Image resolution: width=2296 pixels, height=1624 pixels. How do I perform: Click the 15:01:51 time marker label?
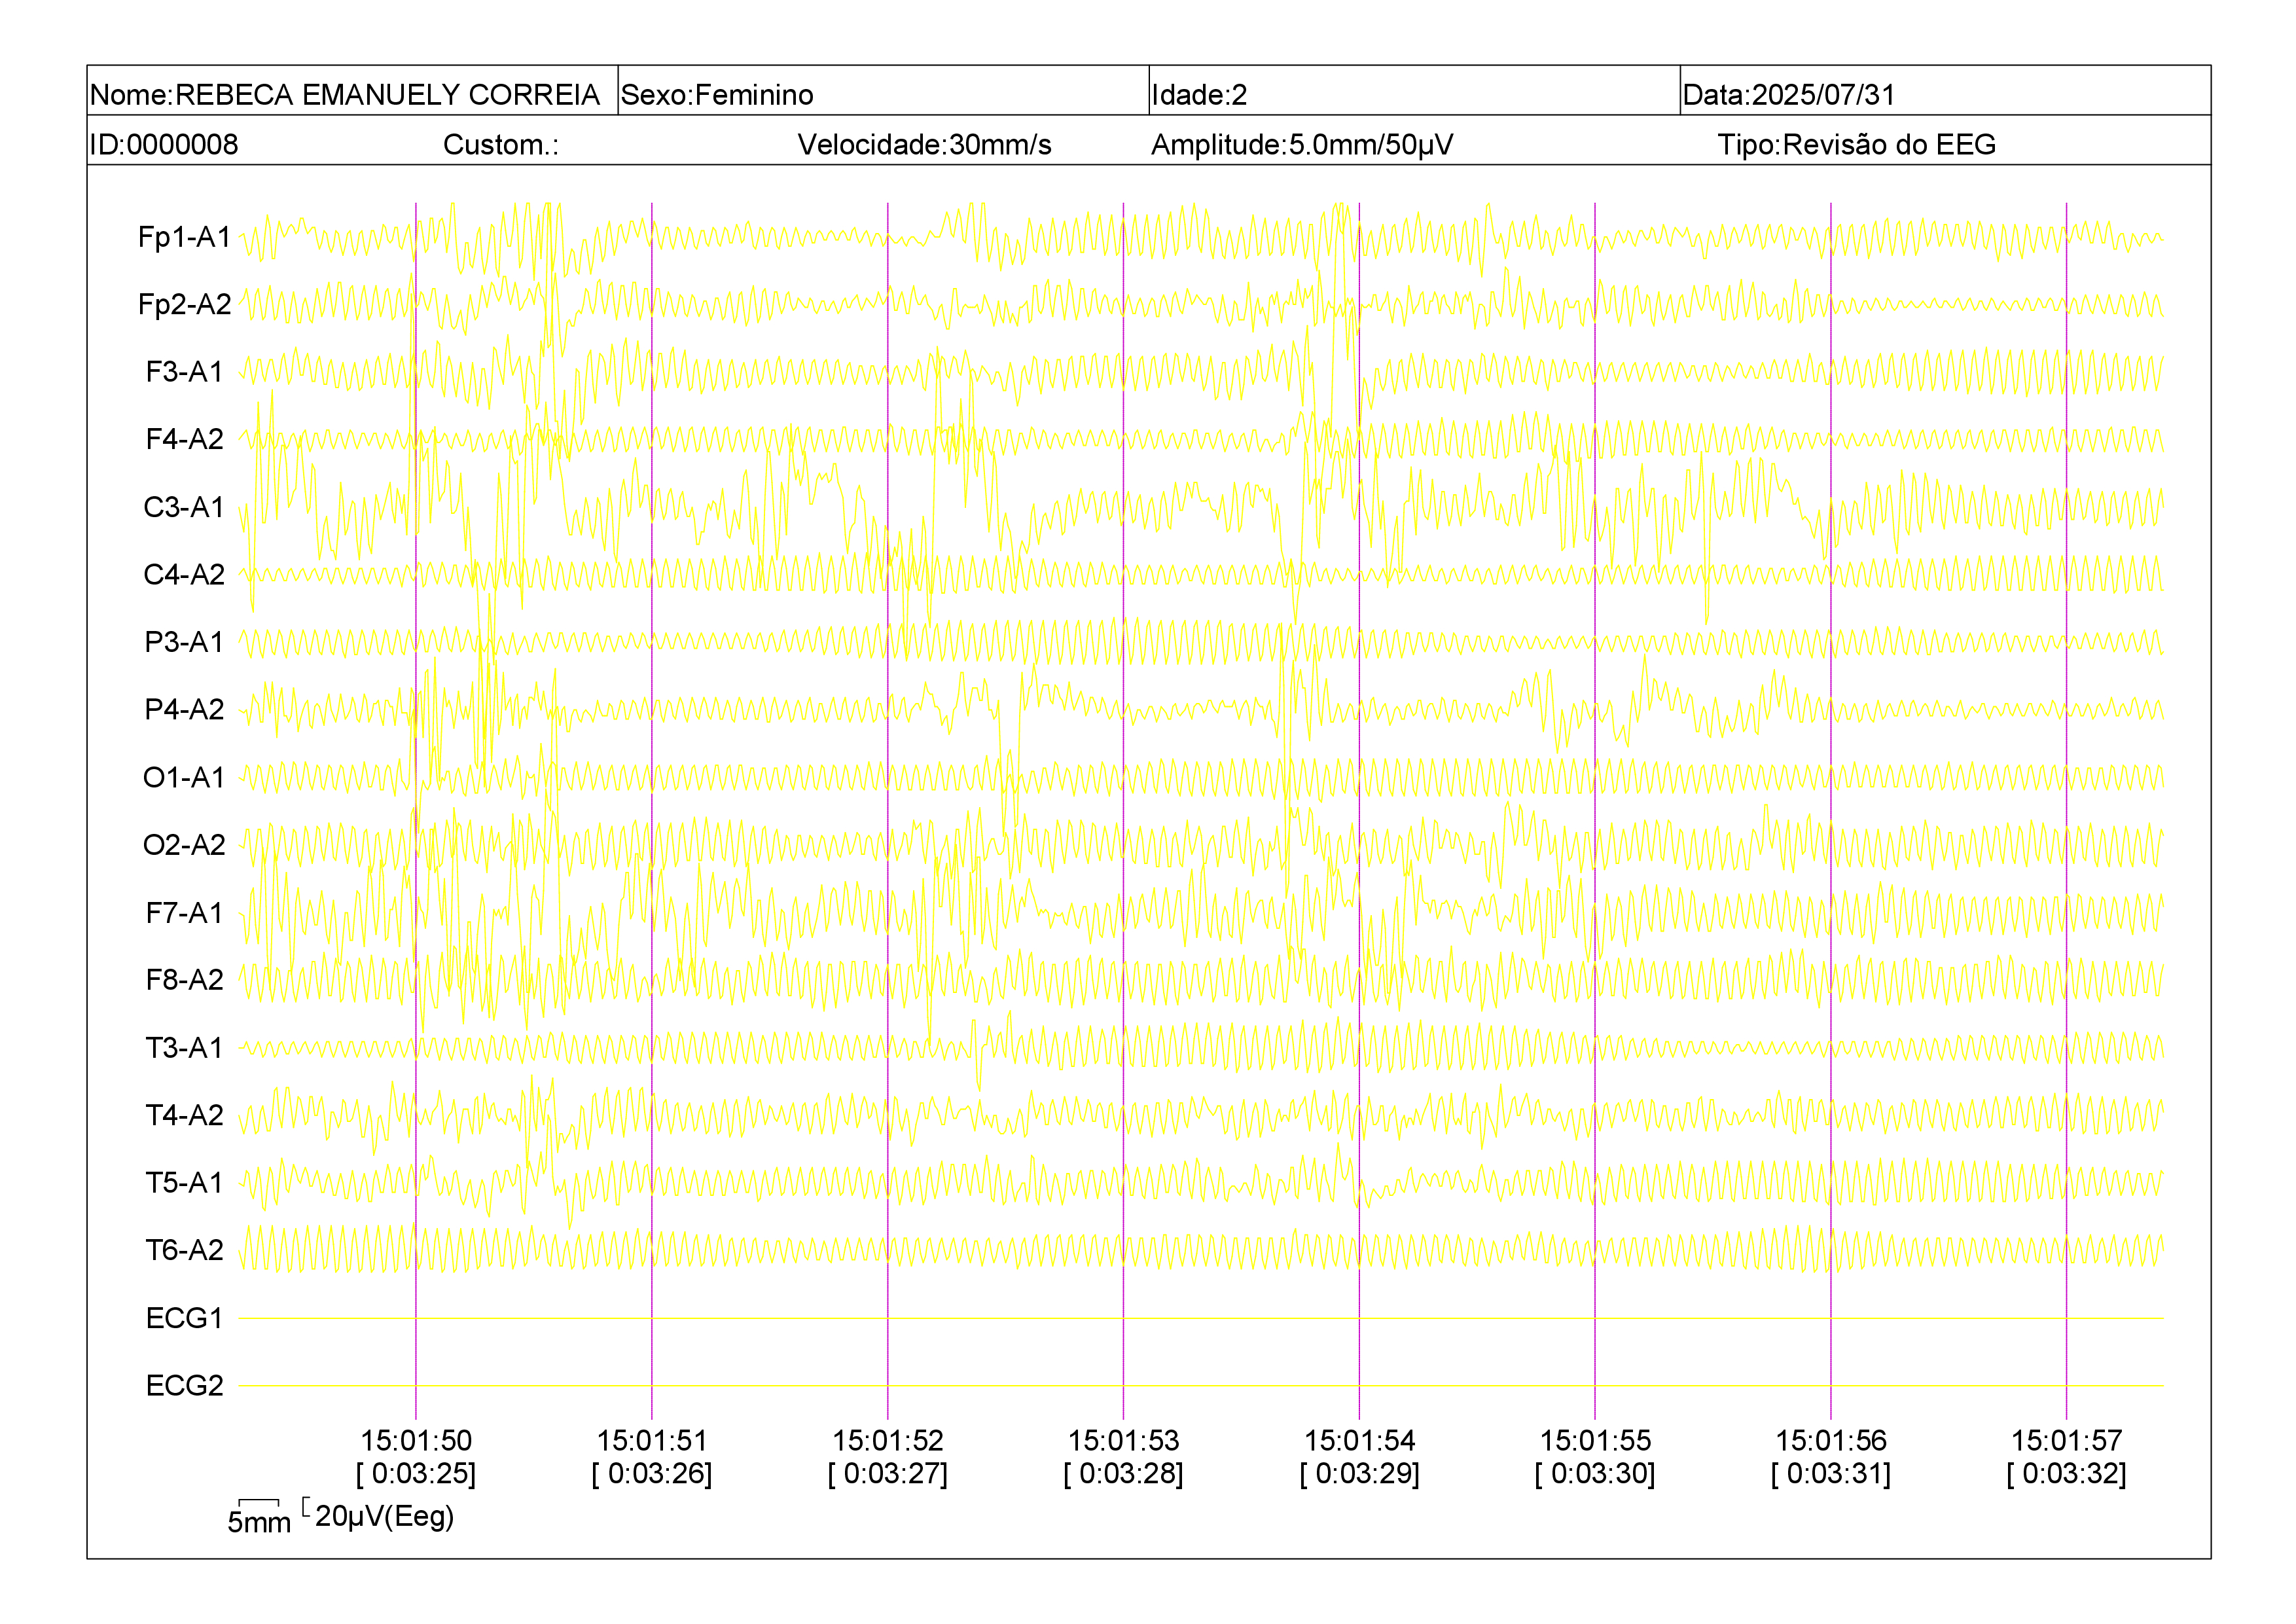click(x=652, y=1441)
